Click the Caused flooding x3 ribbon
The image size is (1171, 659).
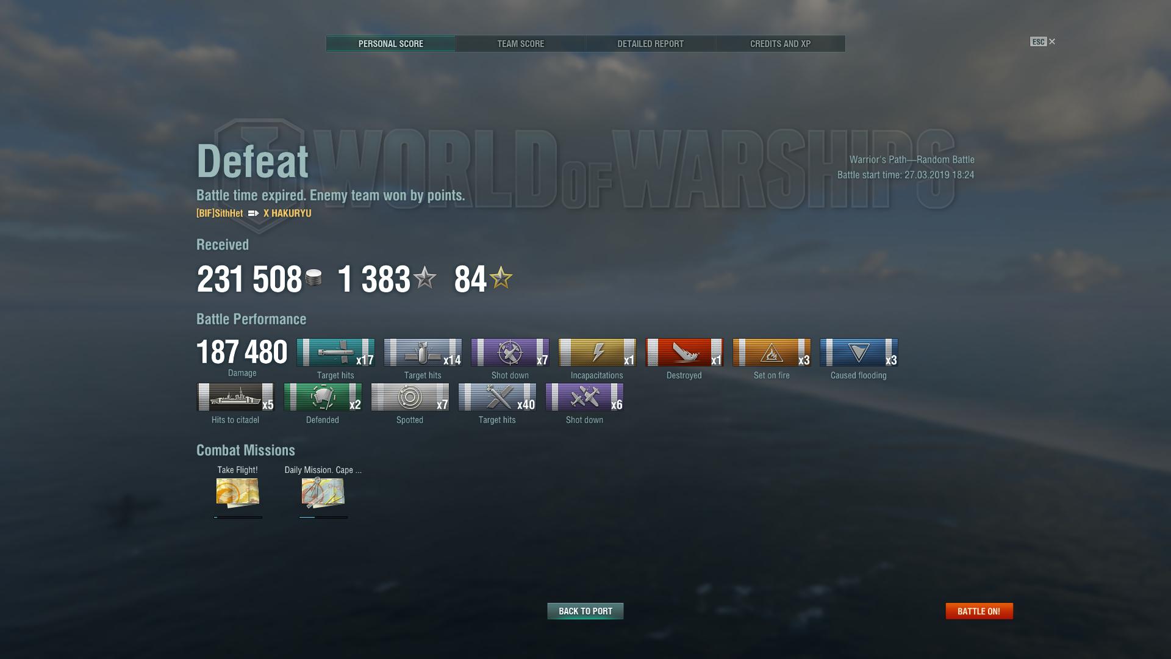click(x=859, y=353)
